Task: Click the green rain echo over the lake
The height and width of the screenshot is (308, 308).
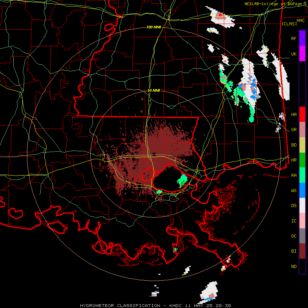Action: point(182,181)
